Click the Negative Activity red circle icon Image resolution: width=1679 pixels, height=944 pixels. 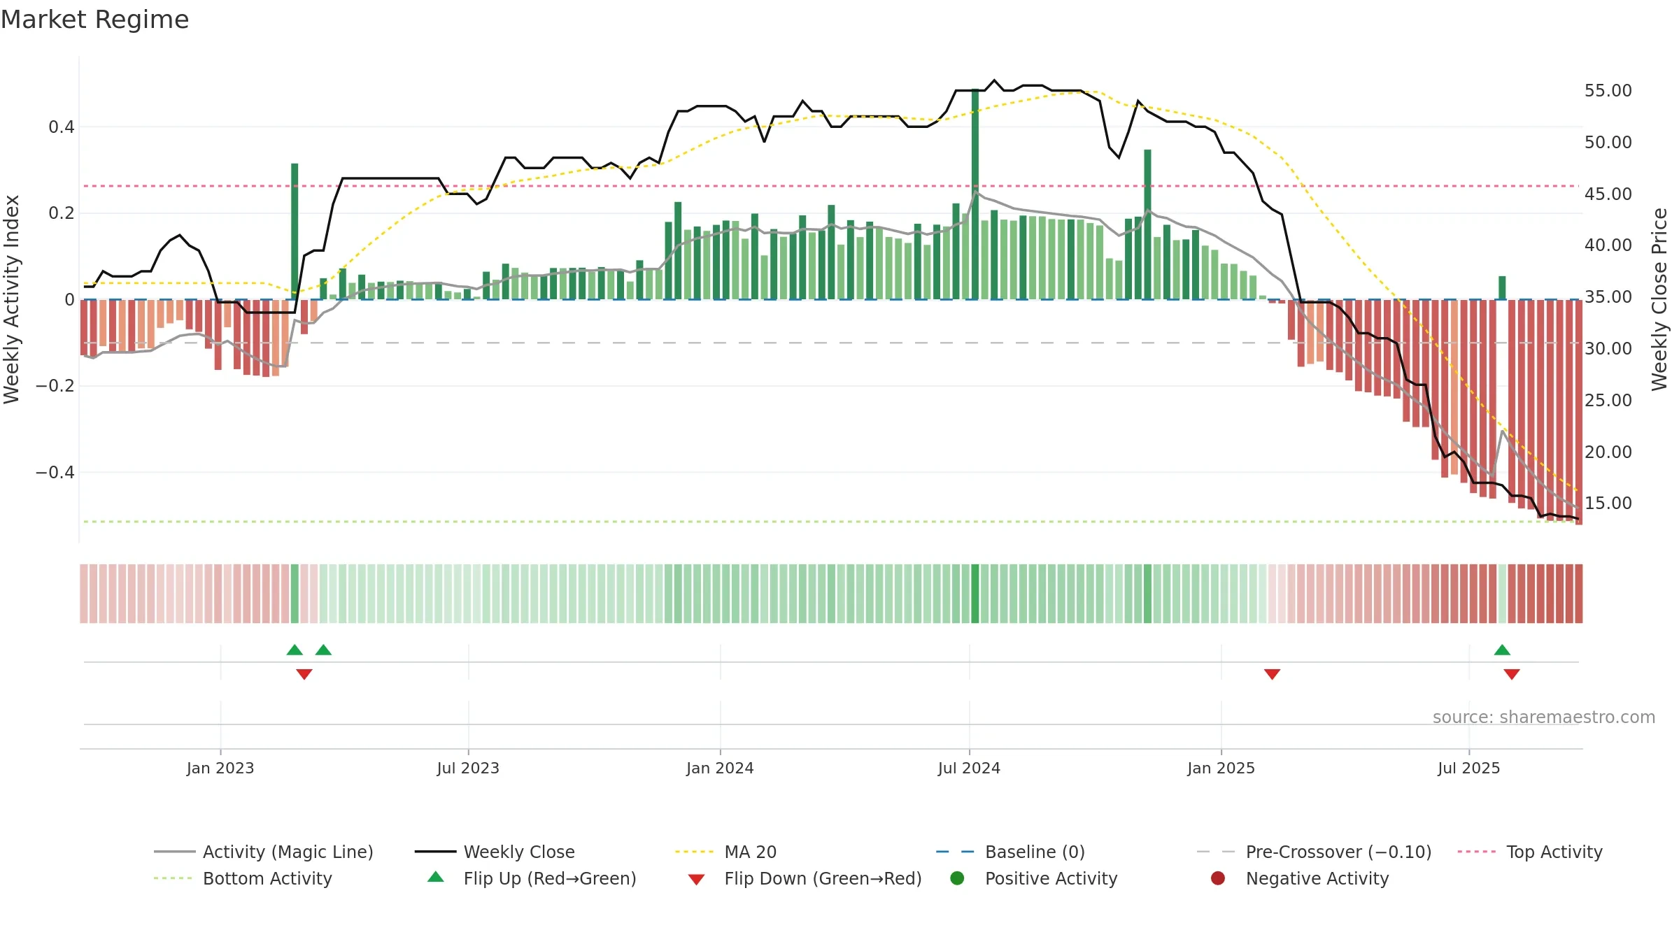[1218, 878]
